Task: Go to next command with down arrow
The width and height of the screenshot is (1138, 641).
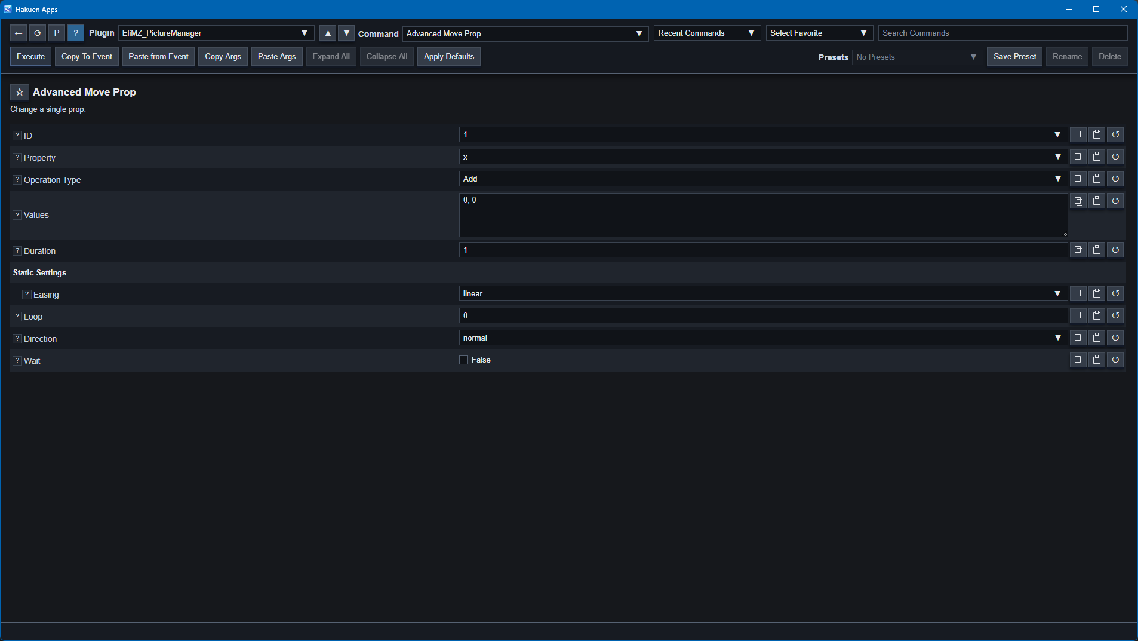Action: pos(347,33)
